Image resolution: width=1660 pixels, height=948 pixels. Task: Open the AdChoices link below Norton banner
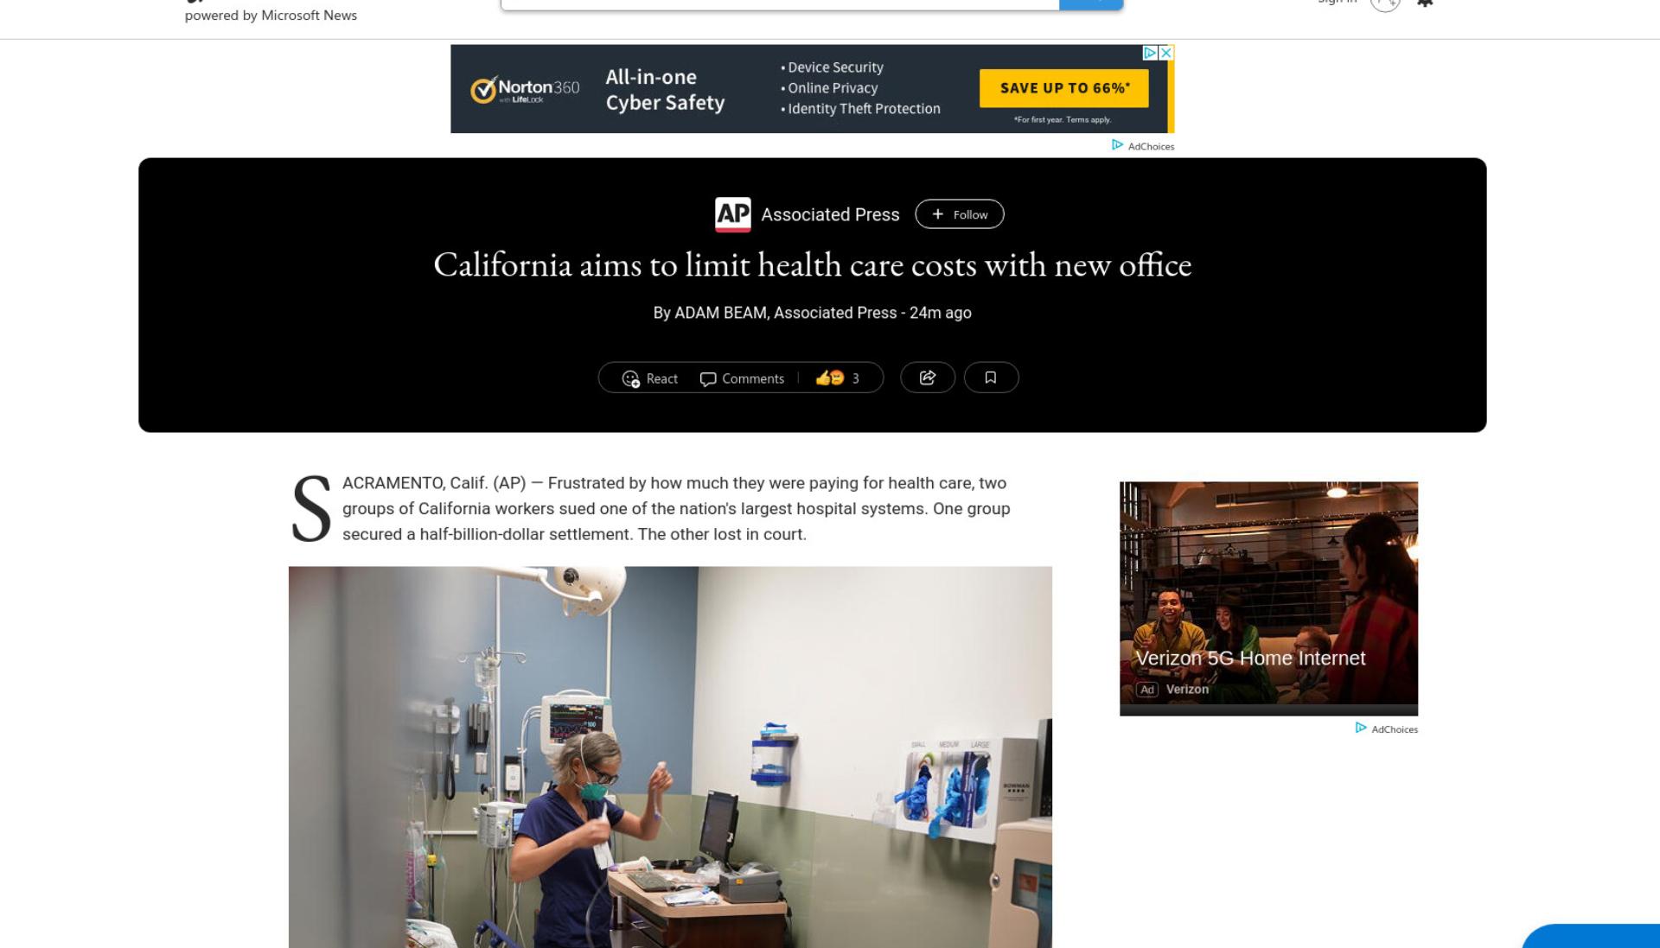point(1142,146)
